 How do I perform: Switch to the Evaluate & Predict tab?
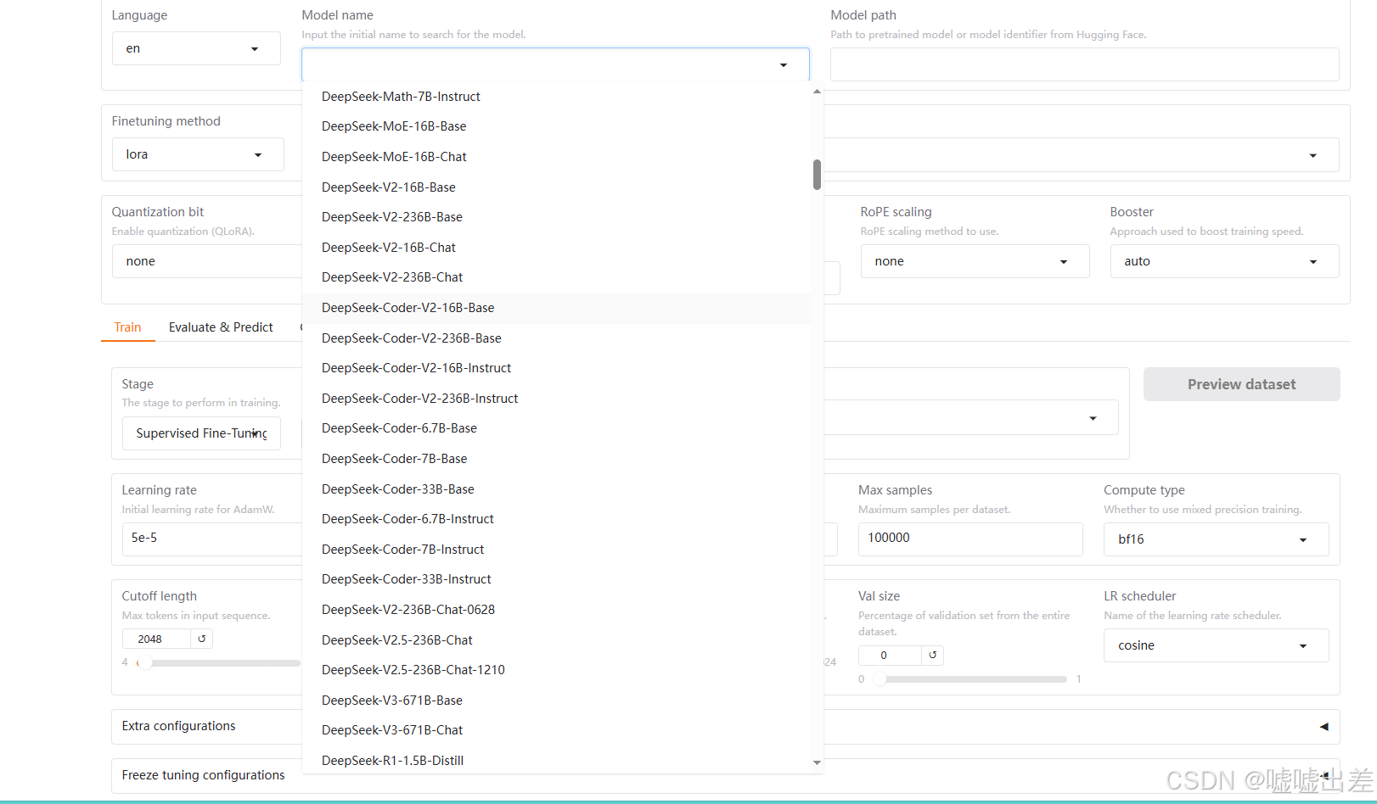[x=221, y=327]
